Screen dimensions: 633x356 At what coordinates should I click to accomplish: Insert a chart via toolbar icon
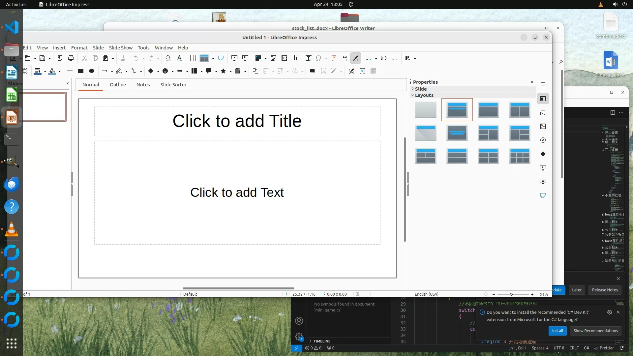pos(295,58)
